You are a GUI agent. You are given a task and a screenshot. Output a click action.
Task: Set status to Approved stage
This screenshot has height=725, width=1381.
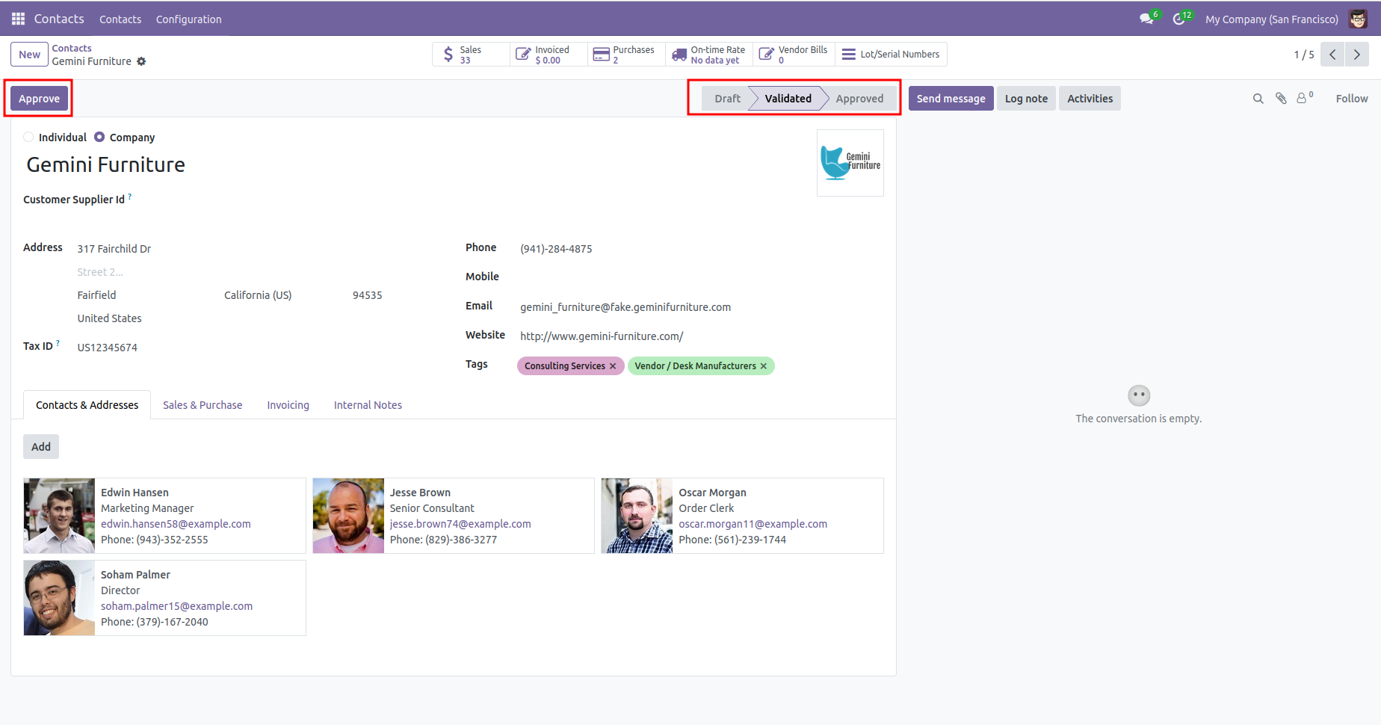[859, 99]
